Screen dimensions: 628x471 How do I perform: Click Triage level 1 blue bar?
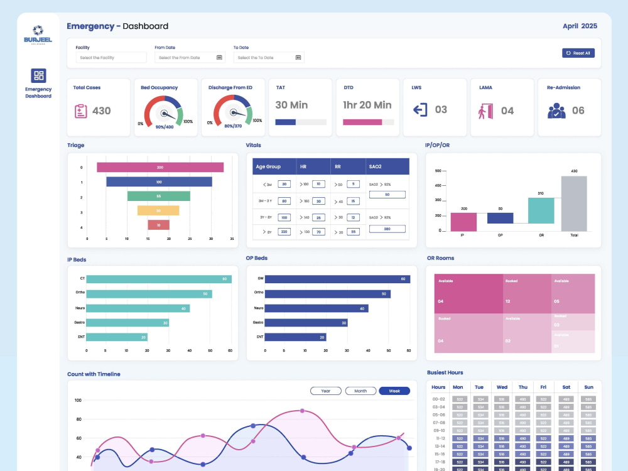[x=159, y=182]
